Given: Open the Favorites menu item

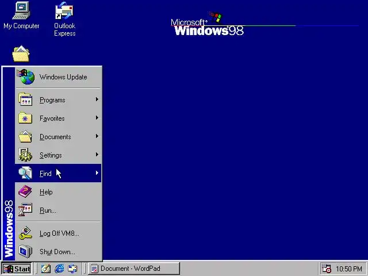Looking at the screenshot, I should point(58,118).
